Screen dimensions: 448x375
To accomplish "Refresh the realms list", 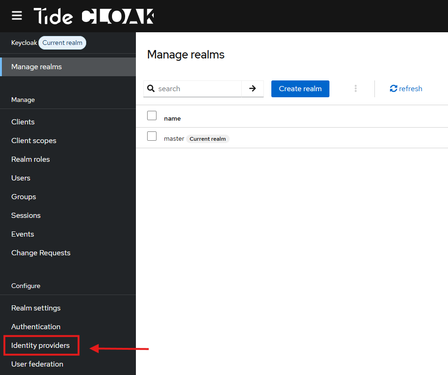I will (x=406, y=88).
